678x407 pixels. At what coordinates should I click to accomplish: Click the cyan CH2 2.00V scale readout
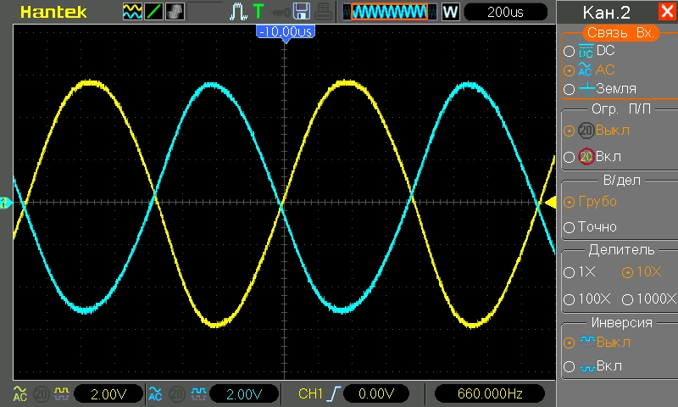point(244,394)
